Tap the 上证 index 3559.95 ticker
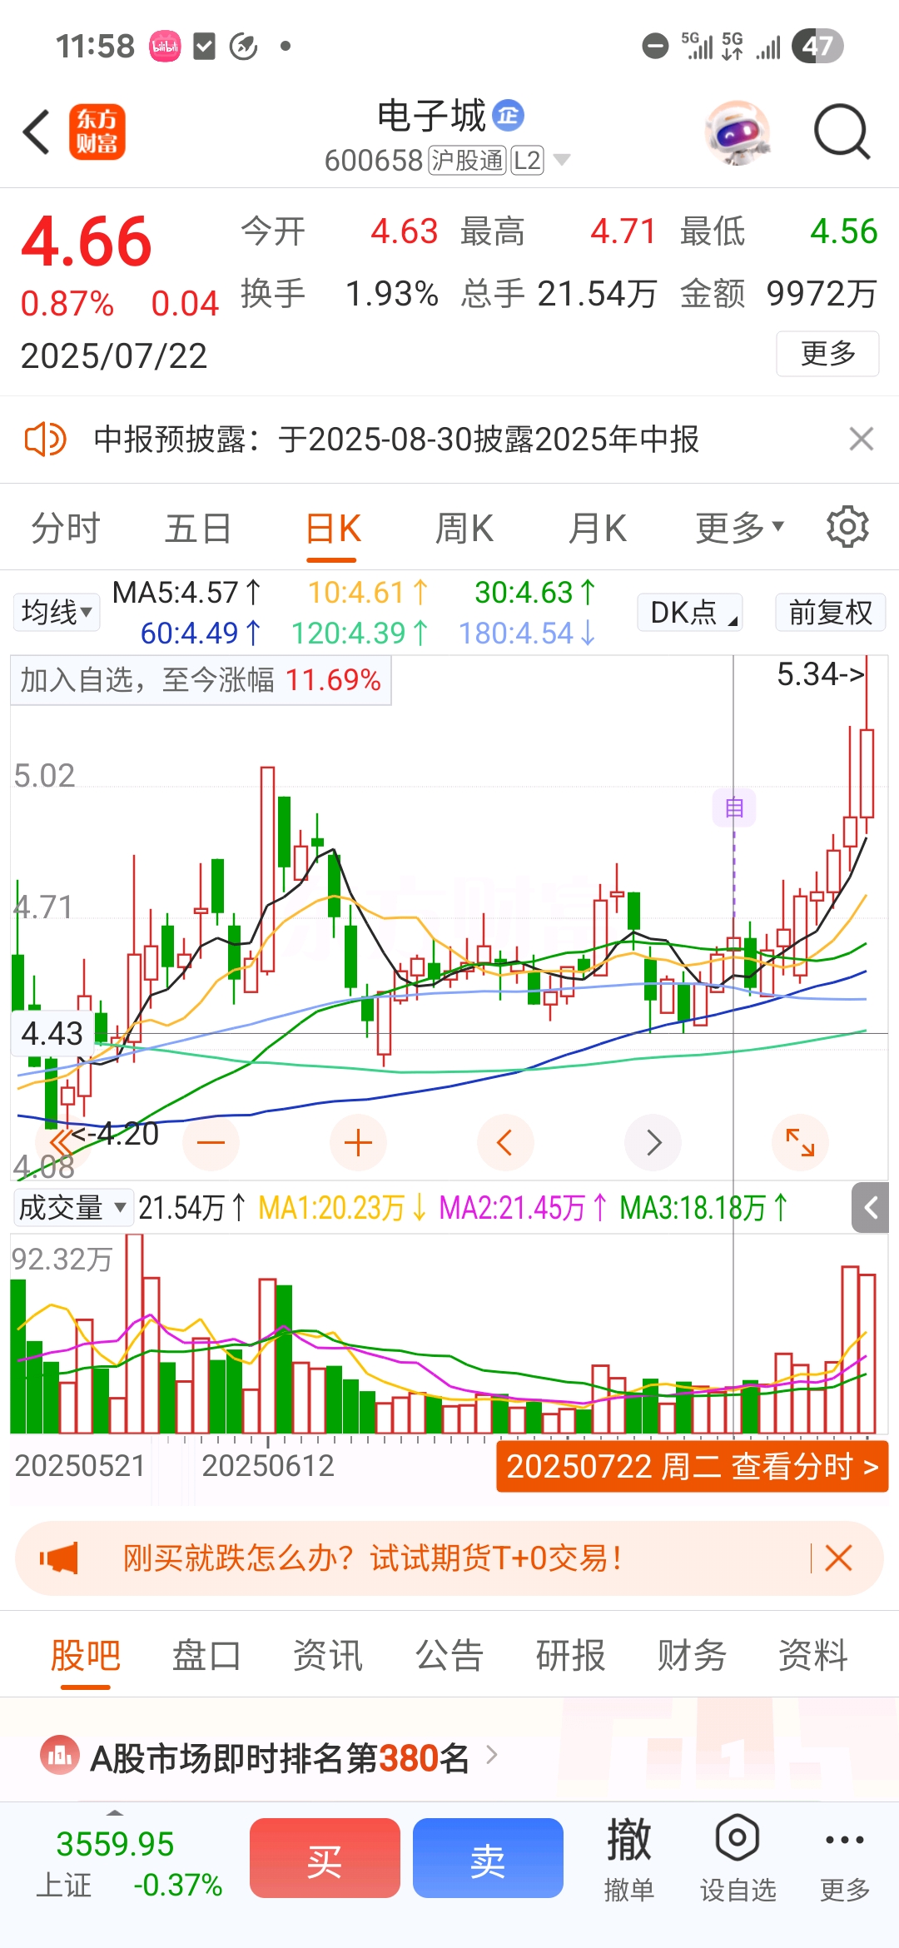The image size is (899, 1948). tap(127, 1862)
